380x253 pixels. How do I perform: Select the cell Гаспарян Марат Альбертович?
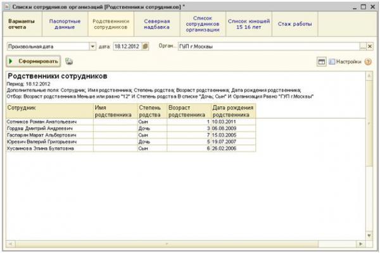coord(49,135)
